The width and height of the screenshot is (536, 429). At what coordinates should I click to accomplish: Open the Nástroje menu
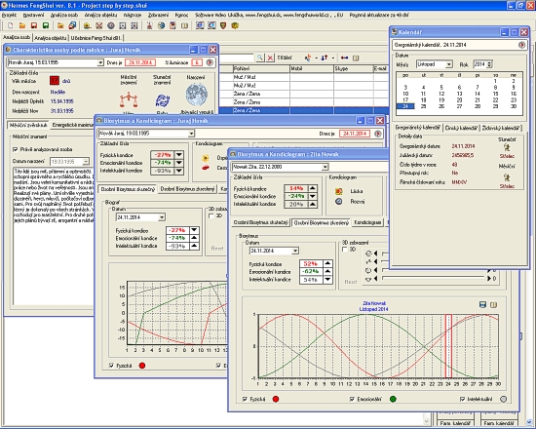pyautogui.click(x=133, y=15)
